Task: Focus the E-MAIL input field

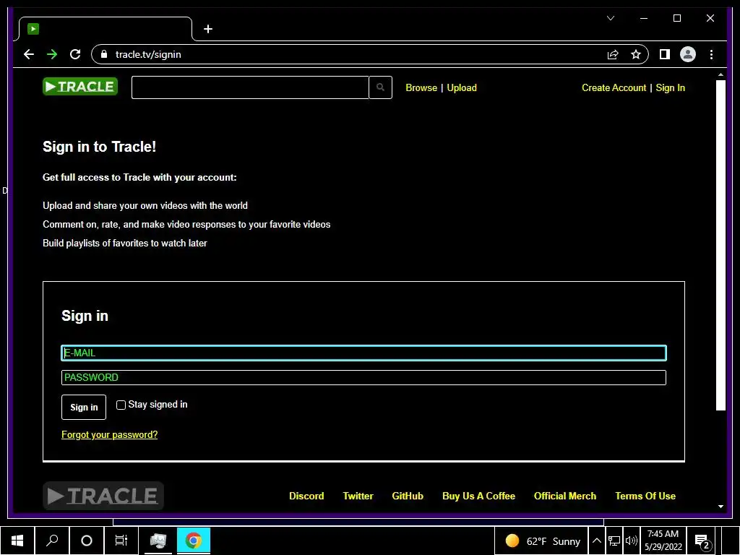Action: point(363,353)
